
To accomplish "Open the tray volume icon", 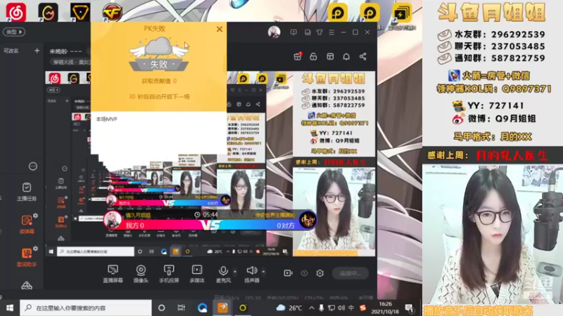I will coord(341,308).
